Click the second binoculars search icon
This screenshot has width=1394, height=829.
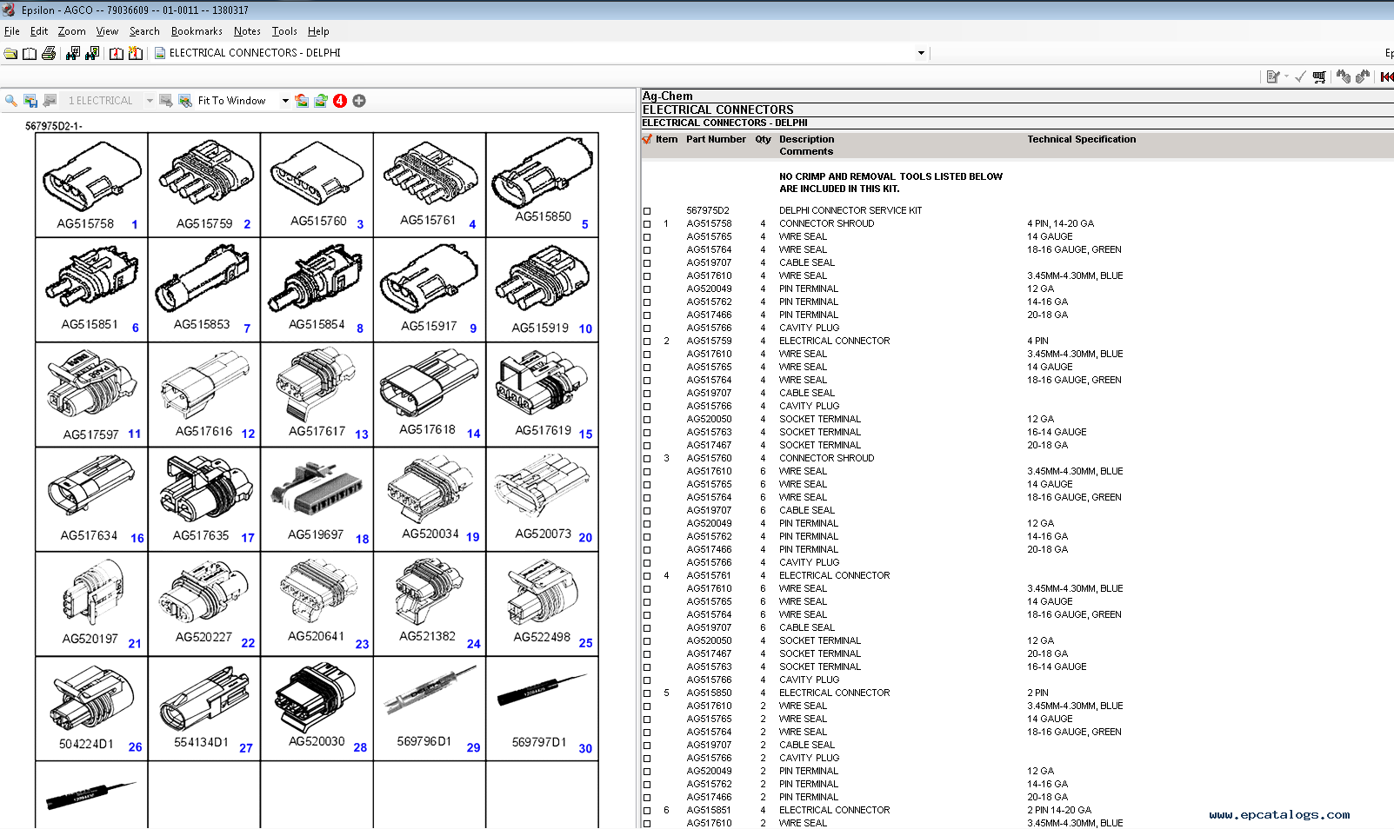(92, 53)
